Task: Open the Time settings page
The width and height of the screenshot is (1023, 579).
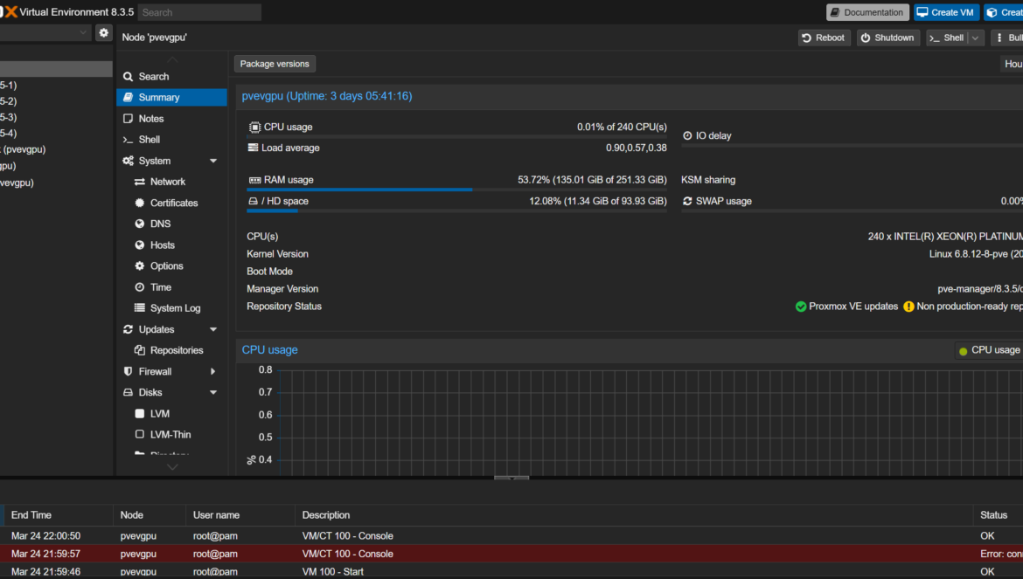Action: tap(171, 287)
